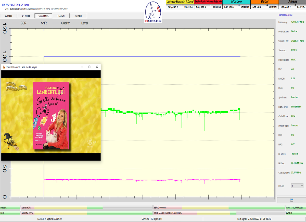This screenshot has width=306, height=222.
Task: Close the VLC media player window
Action: click(x=97, y=67)
